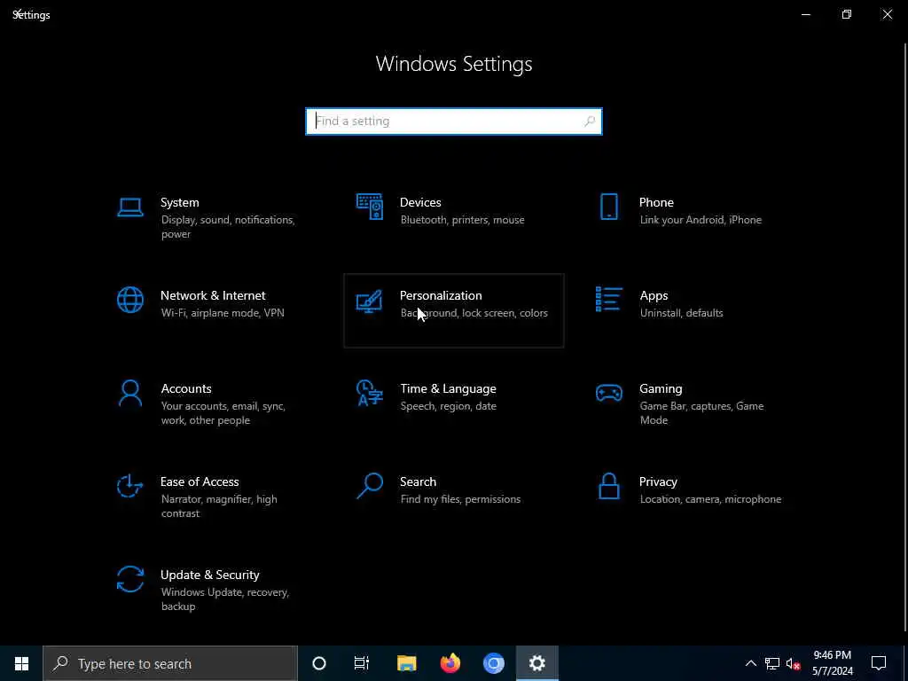
Task: Open the Accounts person icon
Action: pyautogui.click(x=130, y=393)
